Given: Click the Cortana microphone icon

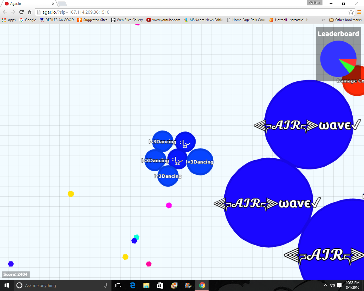Looking at the screenshot, I should 106,285.
